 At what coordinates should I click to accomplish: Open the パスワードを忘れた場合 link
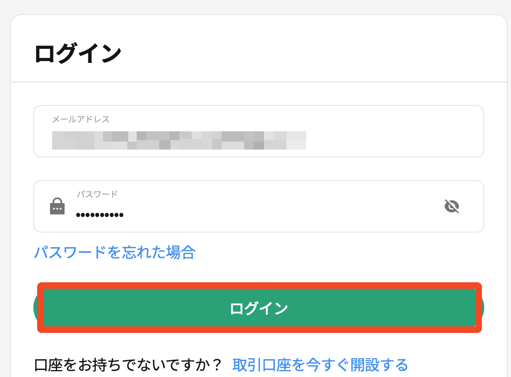tap(115, 253)
